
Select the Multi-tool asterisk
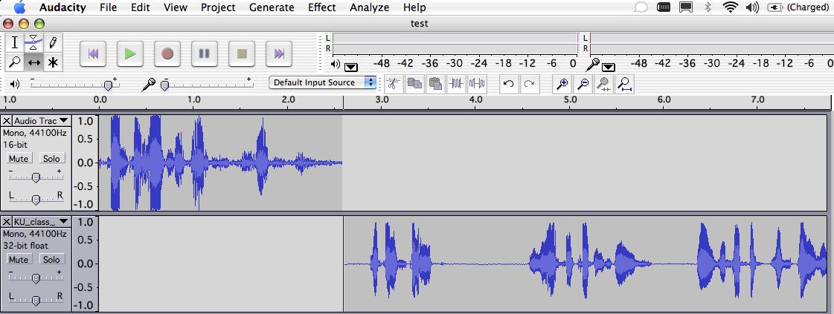(53, 62)
